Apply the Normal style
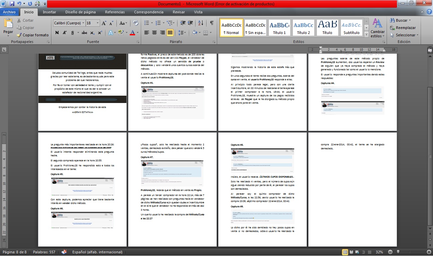The width and height of the screenshot is (433, 256). (x=231, y=28)
